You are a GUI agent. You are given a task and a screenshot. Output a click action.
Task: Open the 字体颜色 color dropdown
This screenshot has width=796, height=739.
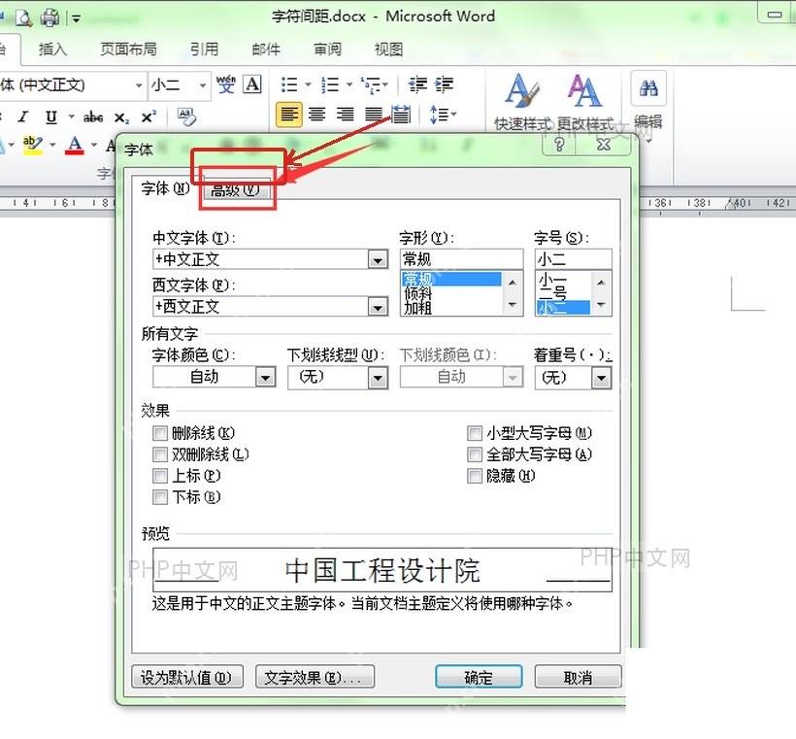[x=266, y=378]
